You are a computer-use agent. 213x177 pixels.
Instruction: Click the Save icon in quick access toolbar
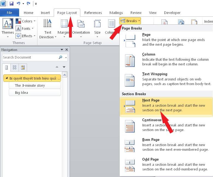pyautogui.click(x=11, y=4)
